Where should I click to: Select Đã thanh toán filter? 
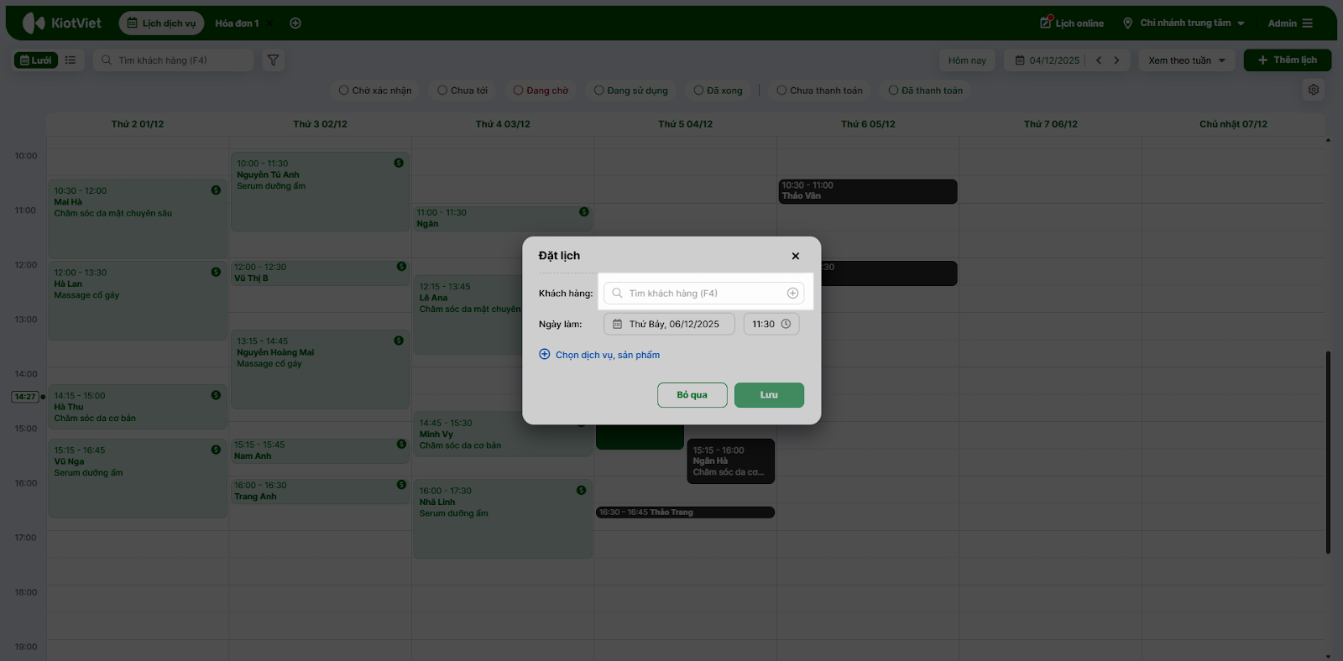926,91
